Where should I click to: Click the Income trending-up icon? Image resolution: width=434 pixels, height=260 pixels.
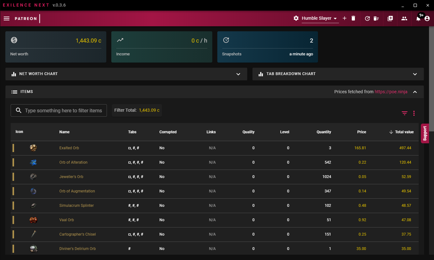(120, 40)
